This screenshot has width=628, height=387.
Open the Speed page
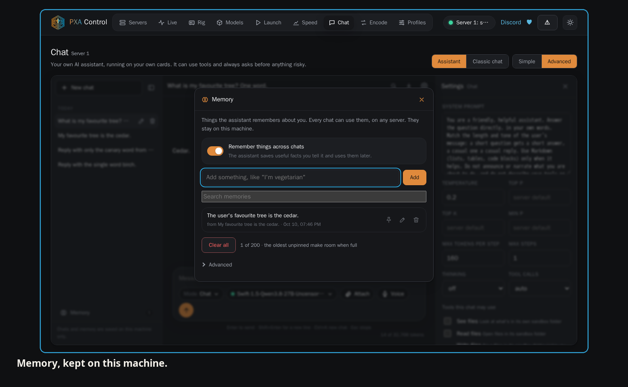(x=305, y=22)
